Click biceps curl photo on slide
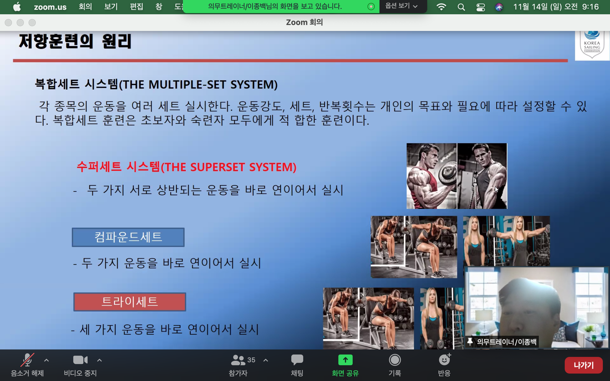This screenshot has width=610, height=381. click(432, 176)
